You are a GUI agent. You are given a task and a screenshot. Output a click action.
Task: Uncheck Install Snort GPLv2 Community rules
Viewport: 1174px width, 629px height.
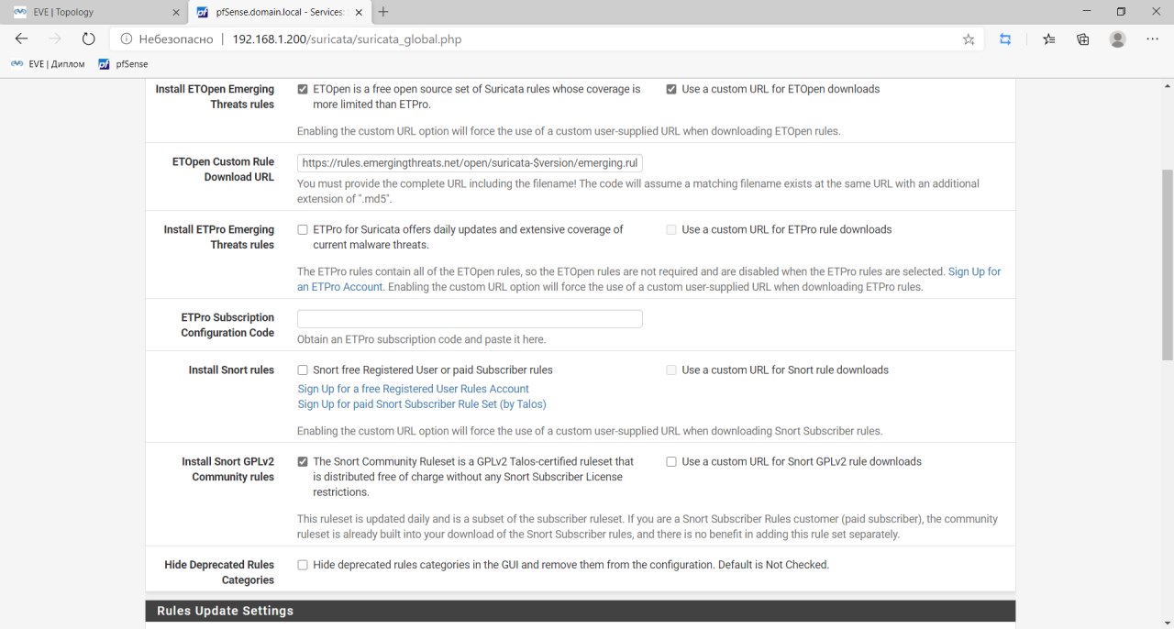point(303,462)
